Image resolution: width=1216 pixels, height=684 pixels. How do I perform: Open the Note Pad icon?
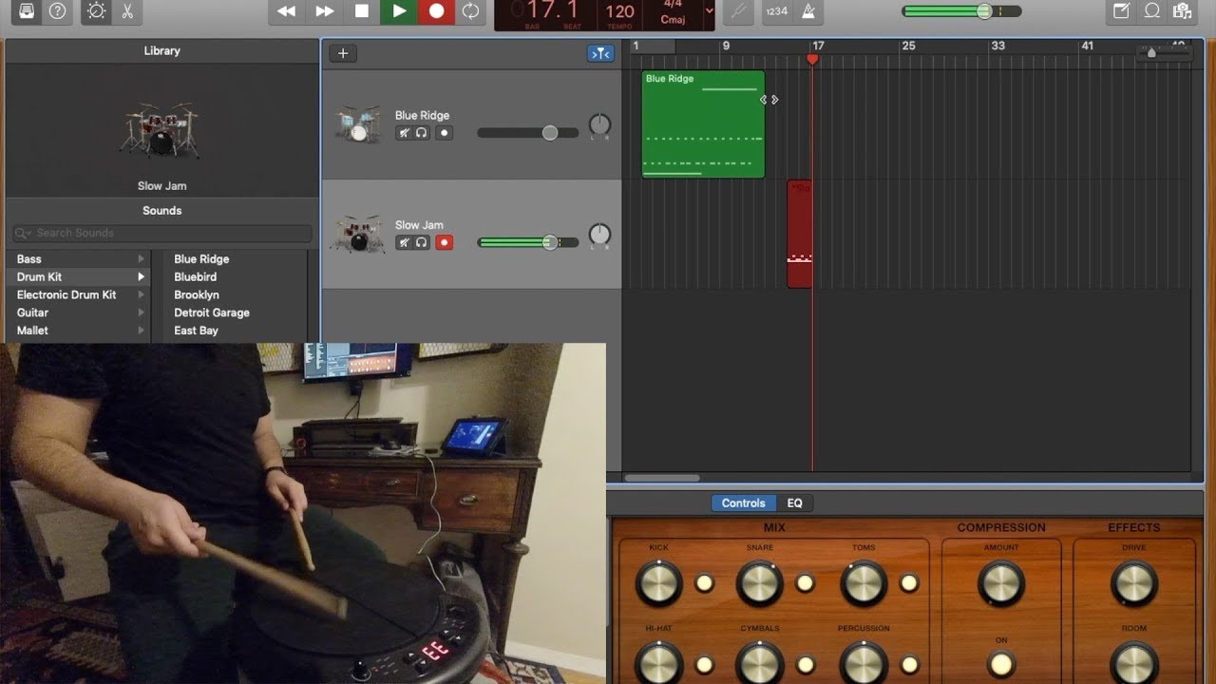pos(1121,11)
